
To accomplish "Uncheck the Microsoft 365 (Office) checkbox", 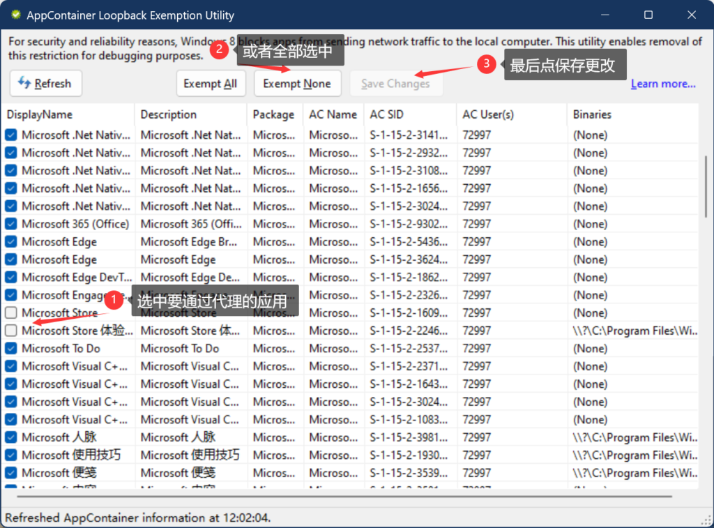I will [x=11, y=224].
